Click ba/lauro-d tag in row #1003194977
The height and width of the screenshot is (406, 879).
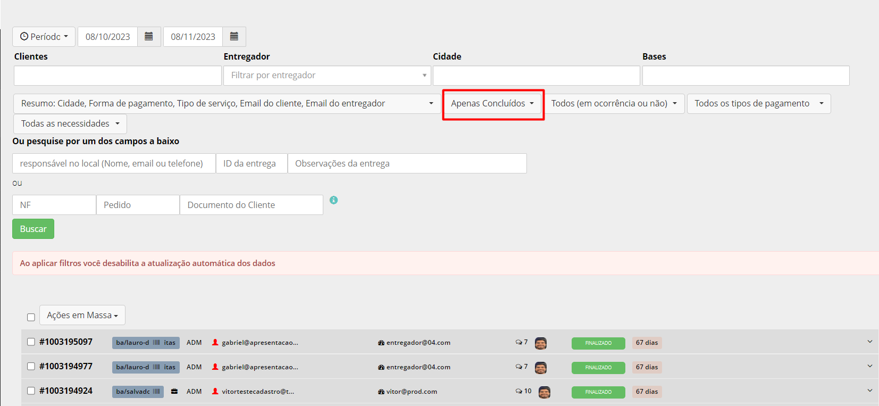(146, 367)
